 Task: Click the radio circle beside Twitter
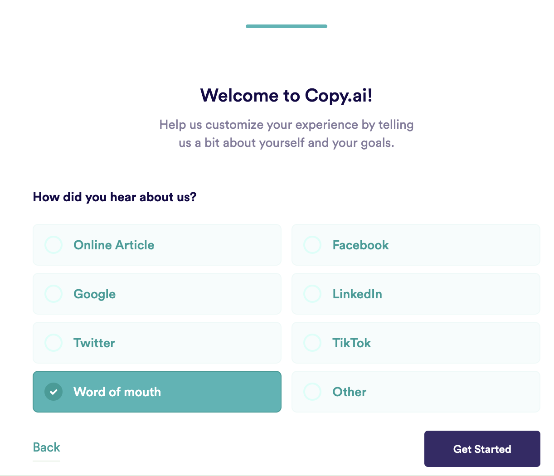tap(53, 343)
